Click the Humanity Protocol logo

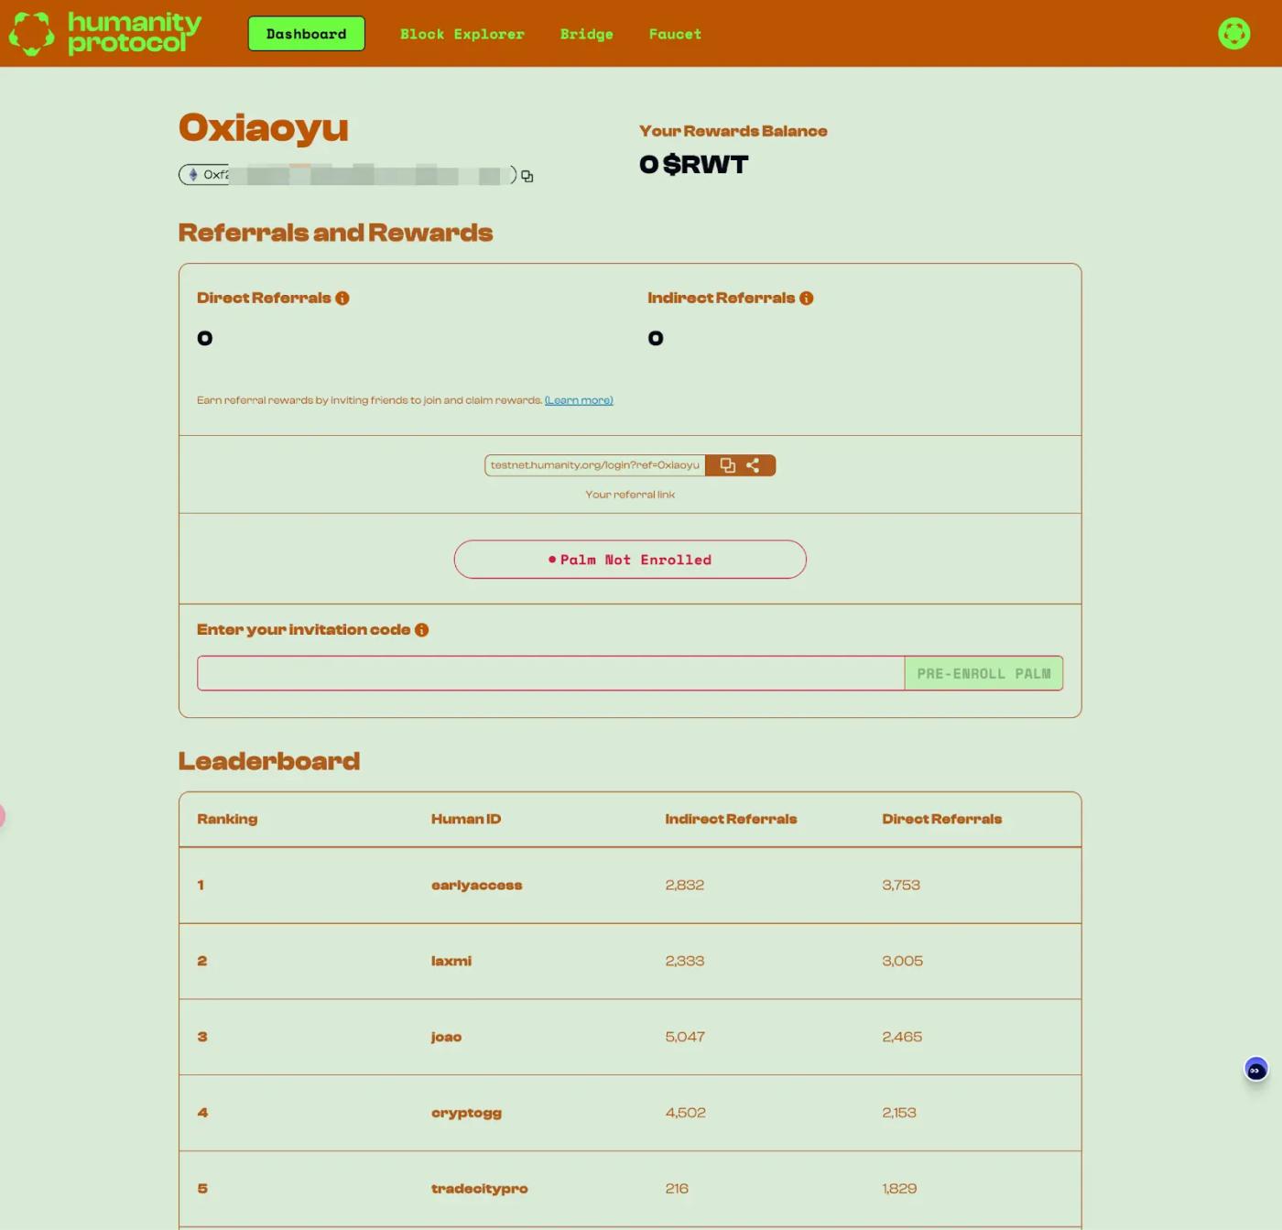(x=105, y=33)
